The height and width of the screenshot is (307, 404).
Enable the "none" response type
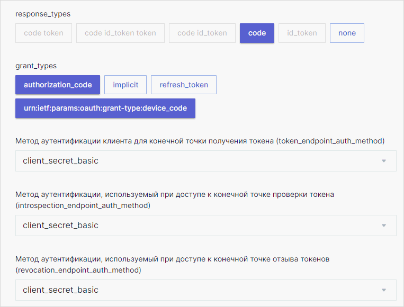(x=347, y=33)
